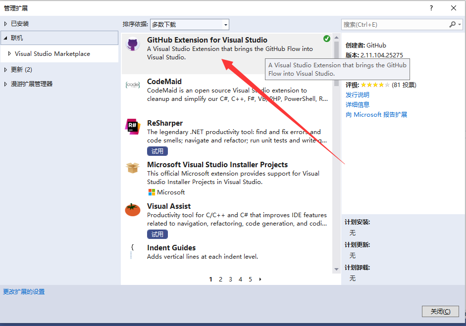Click ReSharper 试用 button

coord(157,151)
